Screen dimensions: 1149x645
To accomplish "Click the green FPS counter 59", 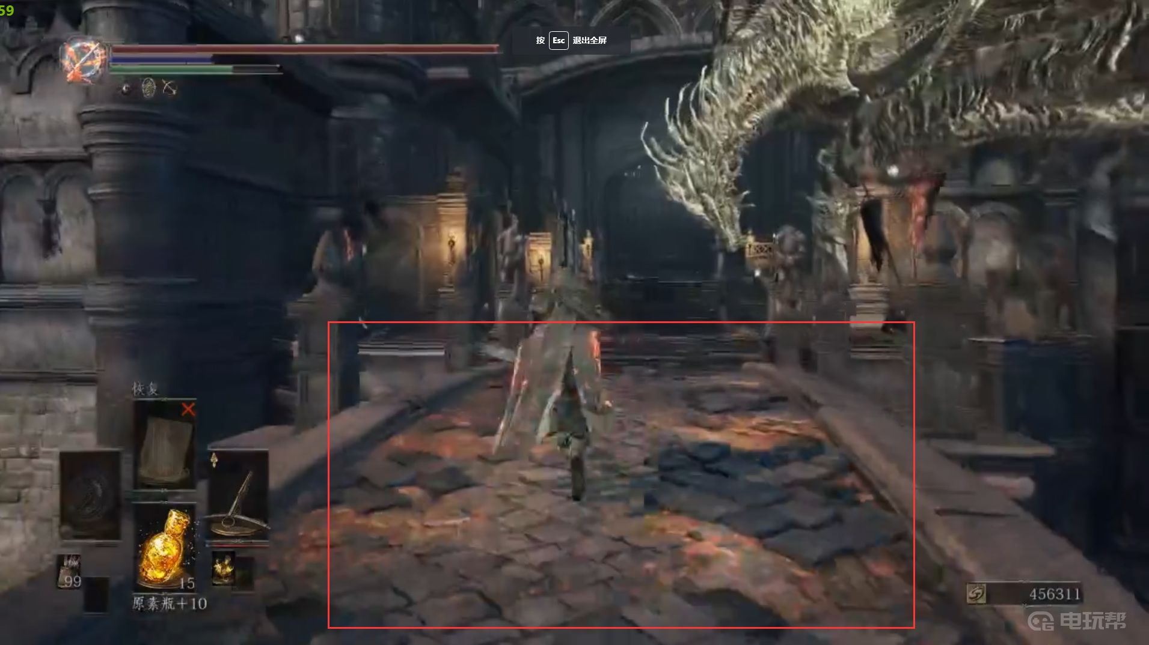I will tap(7, 10).
